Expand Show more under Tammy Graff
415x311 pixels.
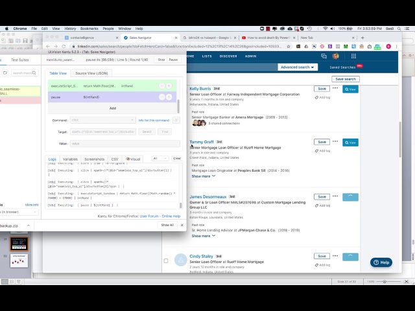[203, 176]
